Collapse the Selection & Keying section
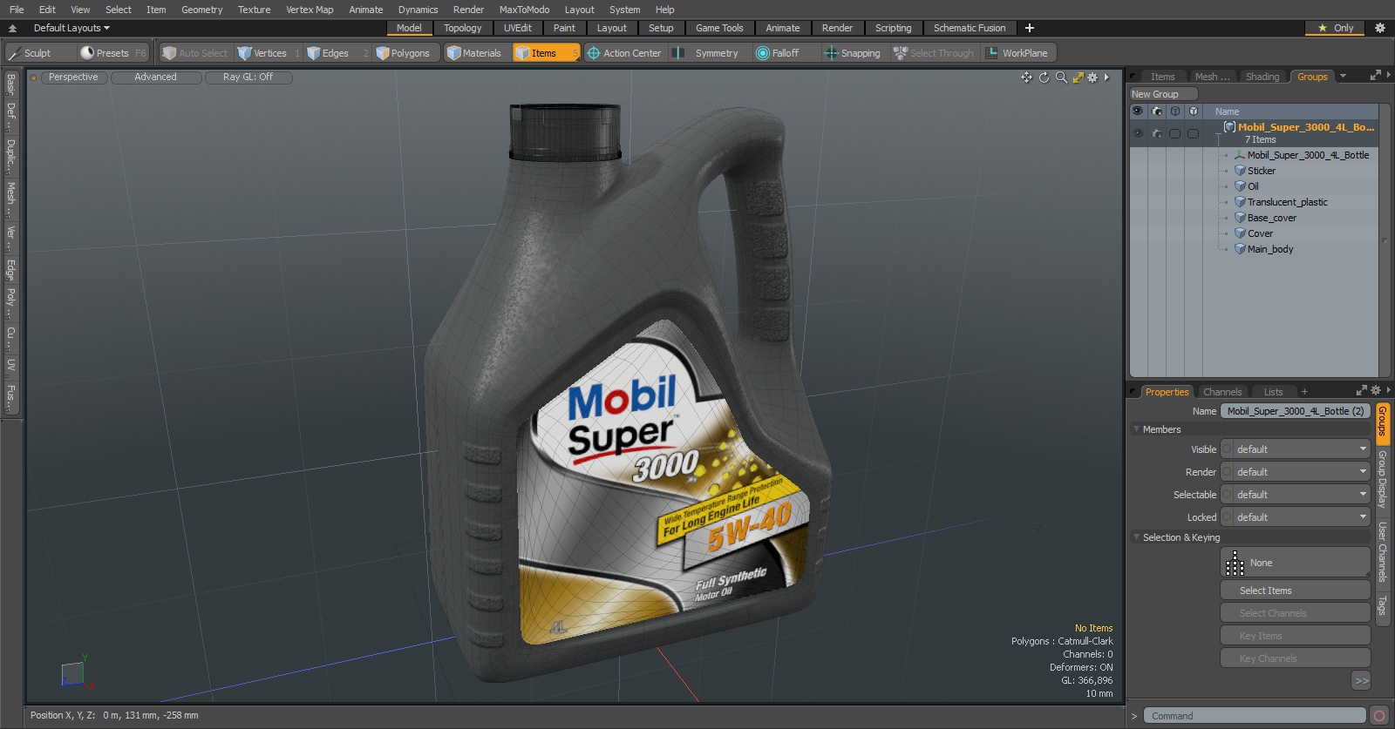Screen dimensions: 1395x729 (x=1136, y=537)
